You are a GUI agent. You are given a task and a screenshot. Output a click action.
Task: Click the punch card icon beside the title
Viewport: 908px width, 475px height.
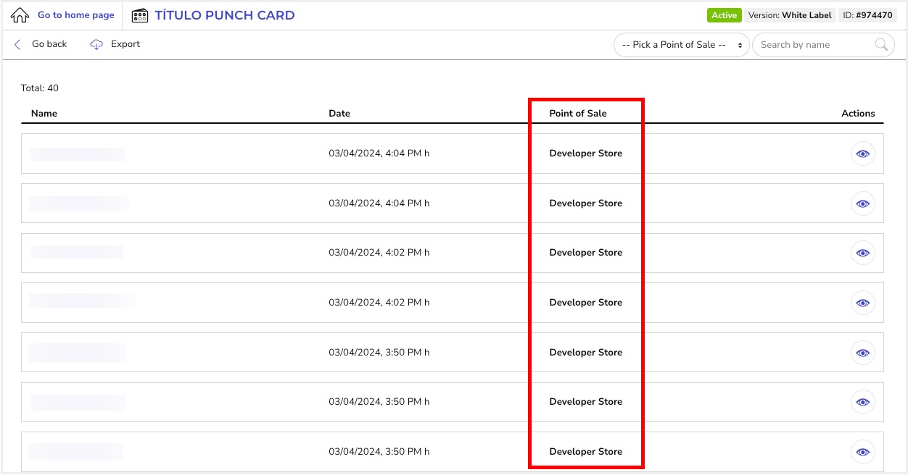point(140,15)
